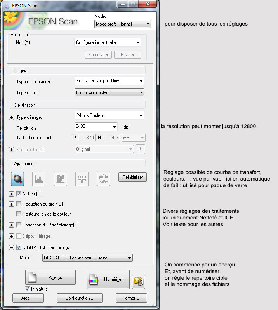
Task: Open the Type de film dropdown
Action: coord(109,92)
